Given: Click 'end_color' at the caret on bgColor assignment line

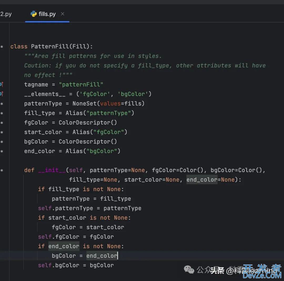Looking at the screenshot, I should click(x=102, y=256).
